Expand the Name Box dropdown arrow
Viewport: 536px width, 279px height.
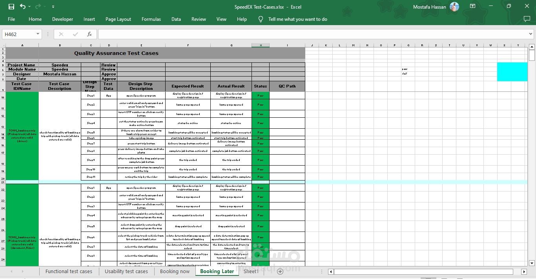38,34
